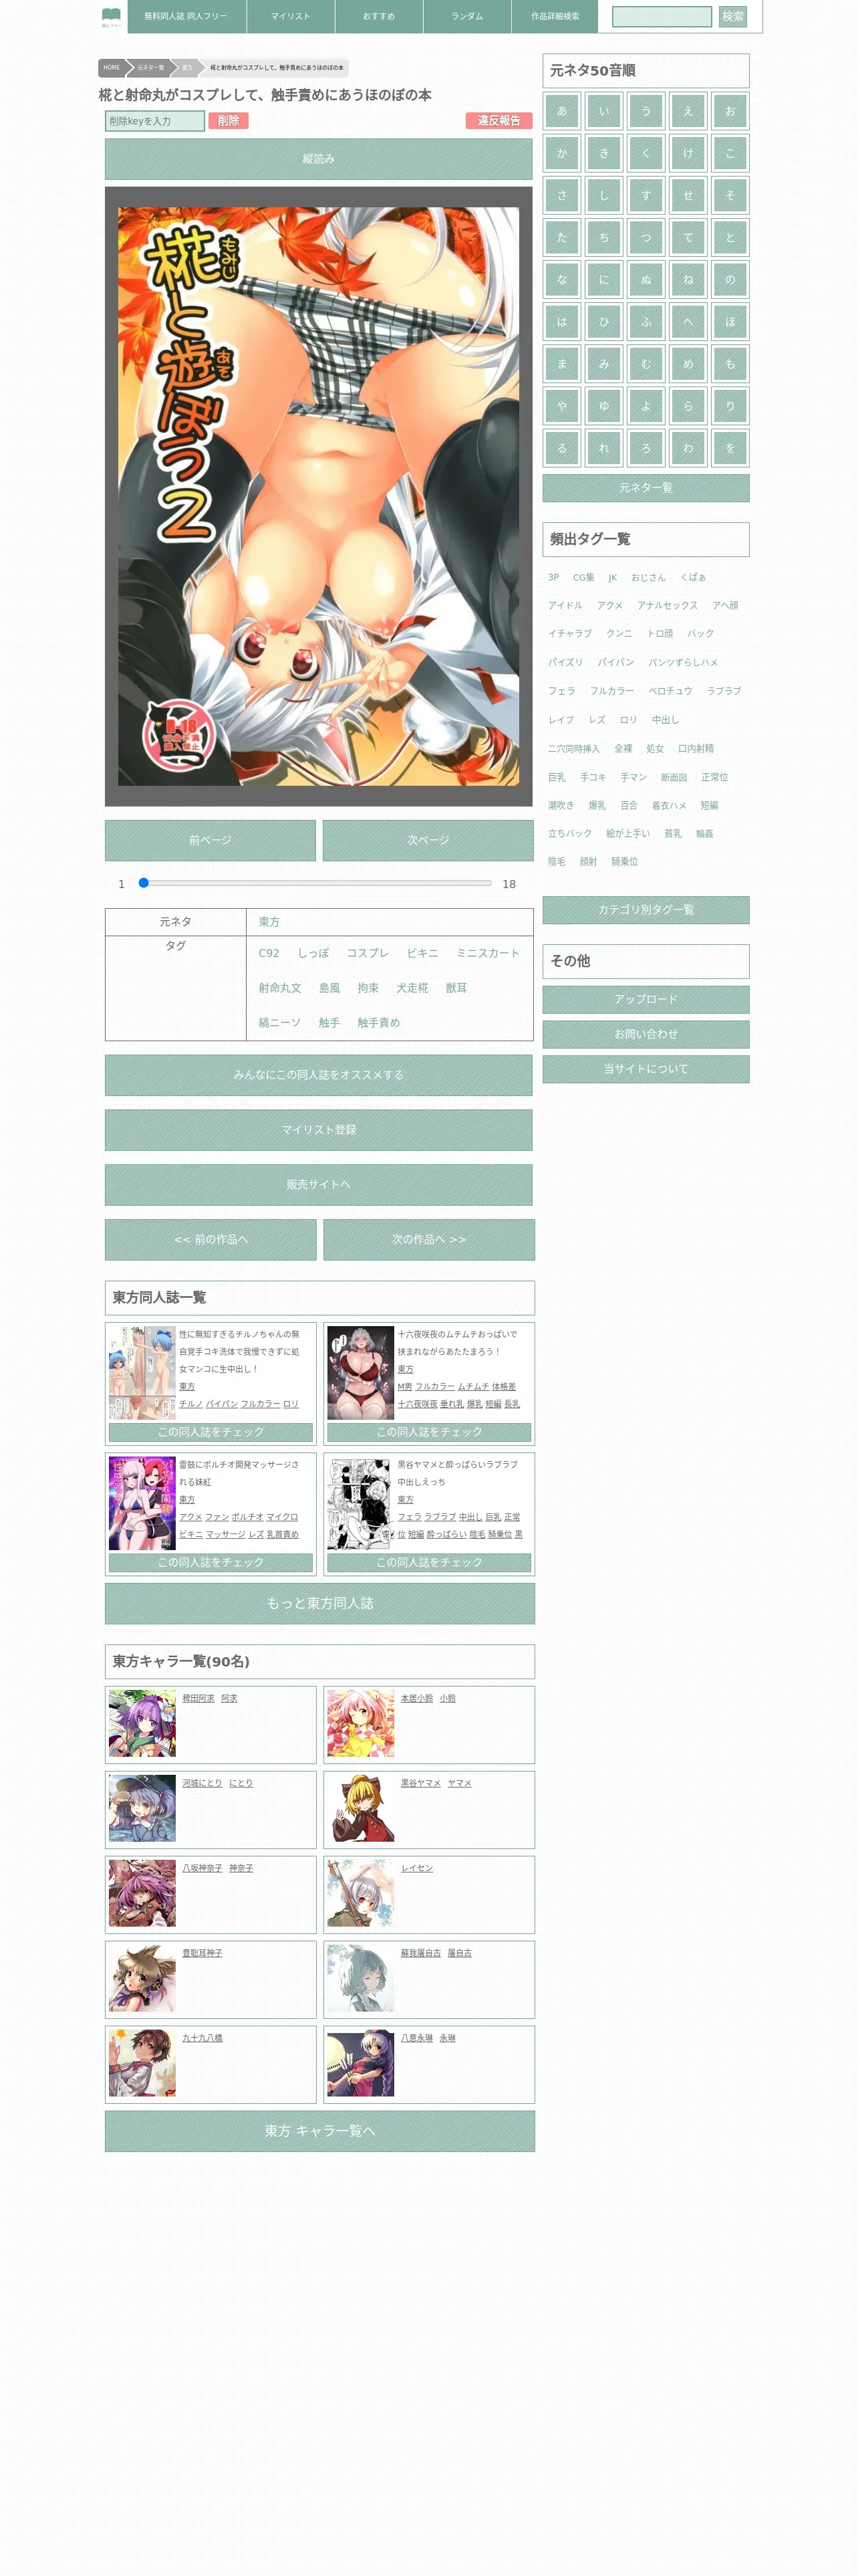Open 九十九八橋 character link
Image resolution: width=858 pixels, height=2576 pixels.
tap(202, 2038)
